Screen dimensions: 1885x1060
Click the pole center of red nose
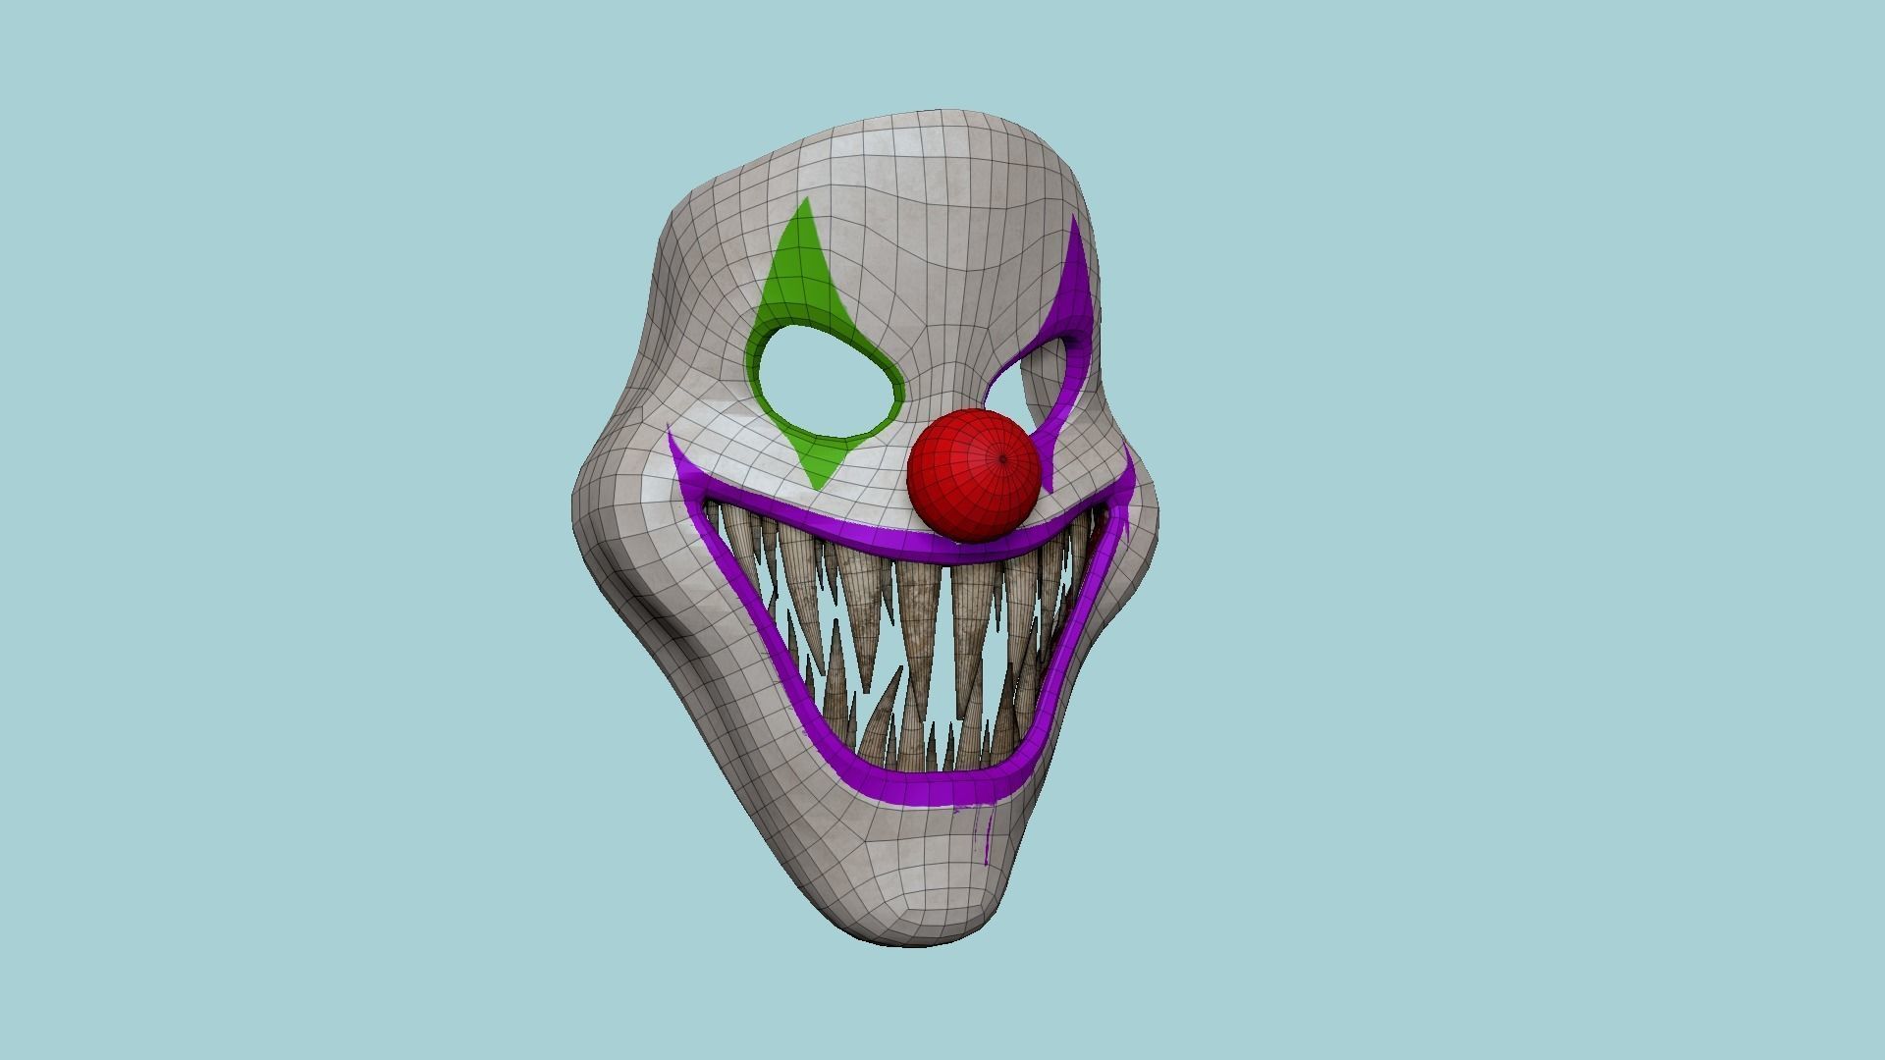click(x=1002, y=458)
